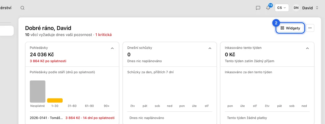Open the David user account menu
This screenshot has width=325, height=124.
pyautogui.click(x=305, y=8)
